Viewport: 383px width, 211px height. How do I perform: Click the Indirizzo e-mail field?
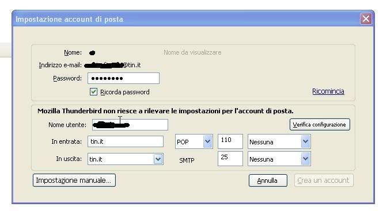click(113, 65)
